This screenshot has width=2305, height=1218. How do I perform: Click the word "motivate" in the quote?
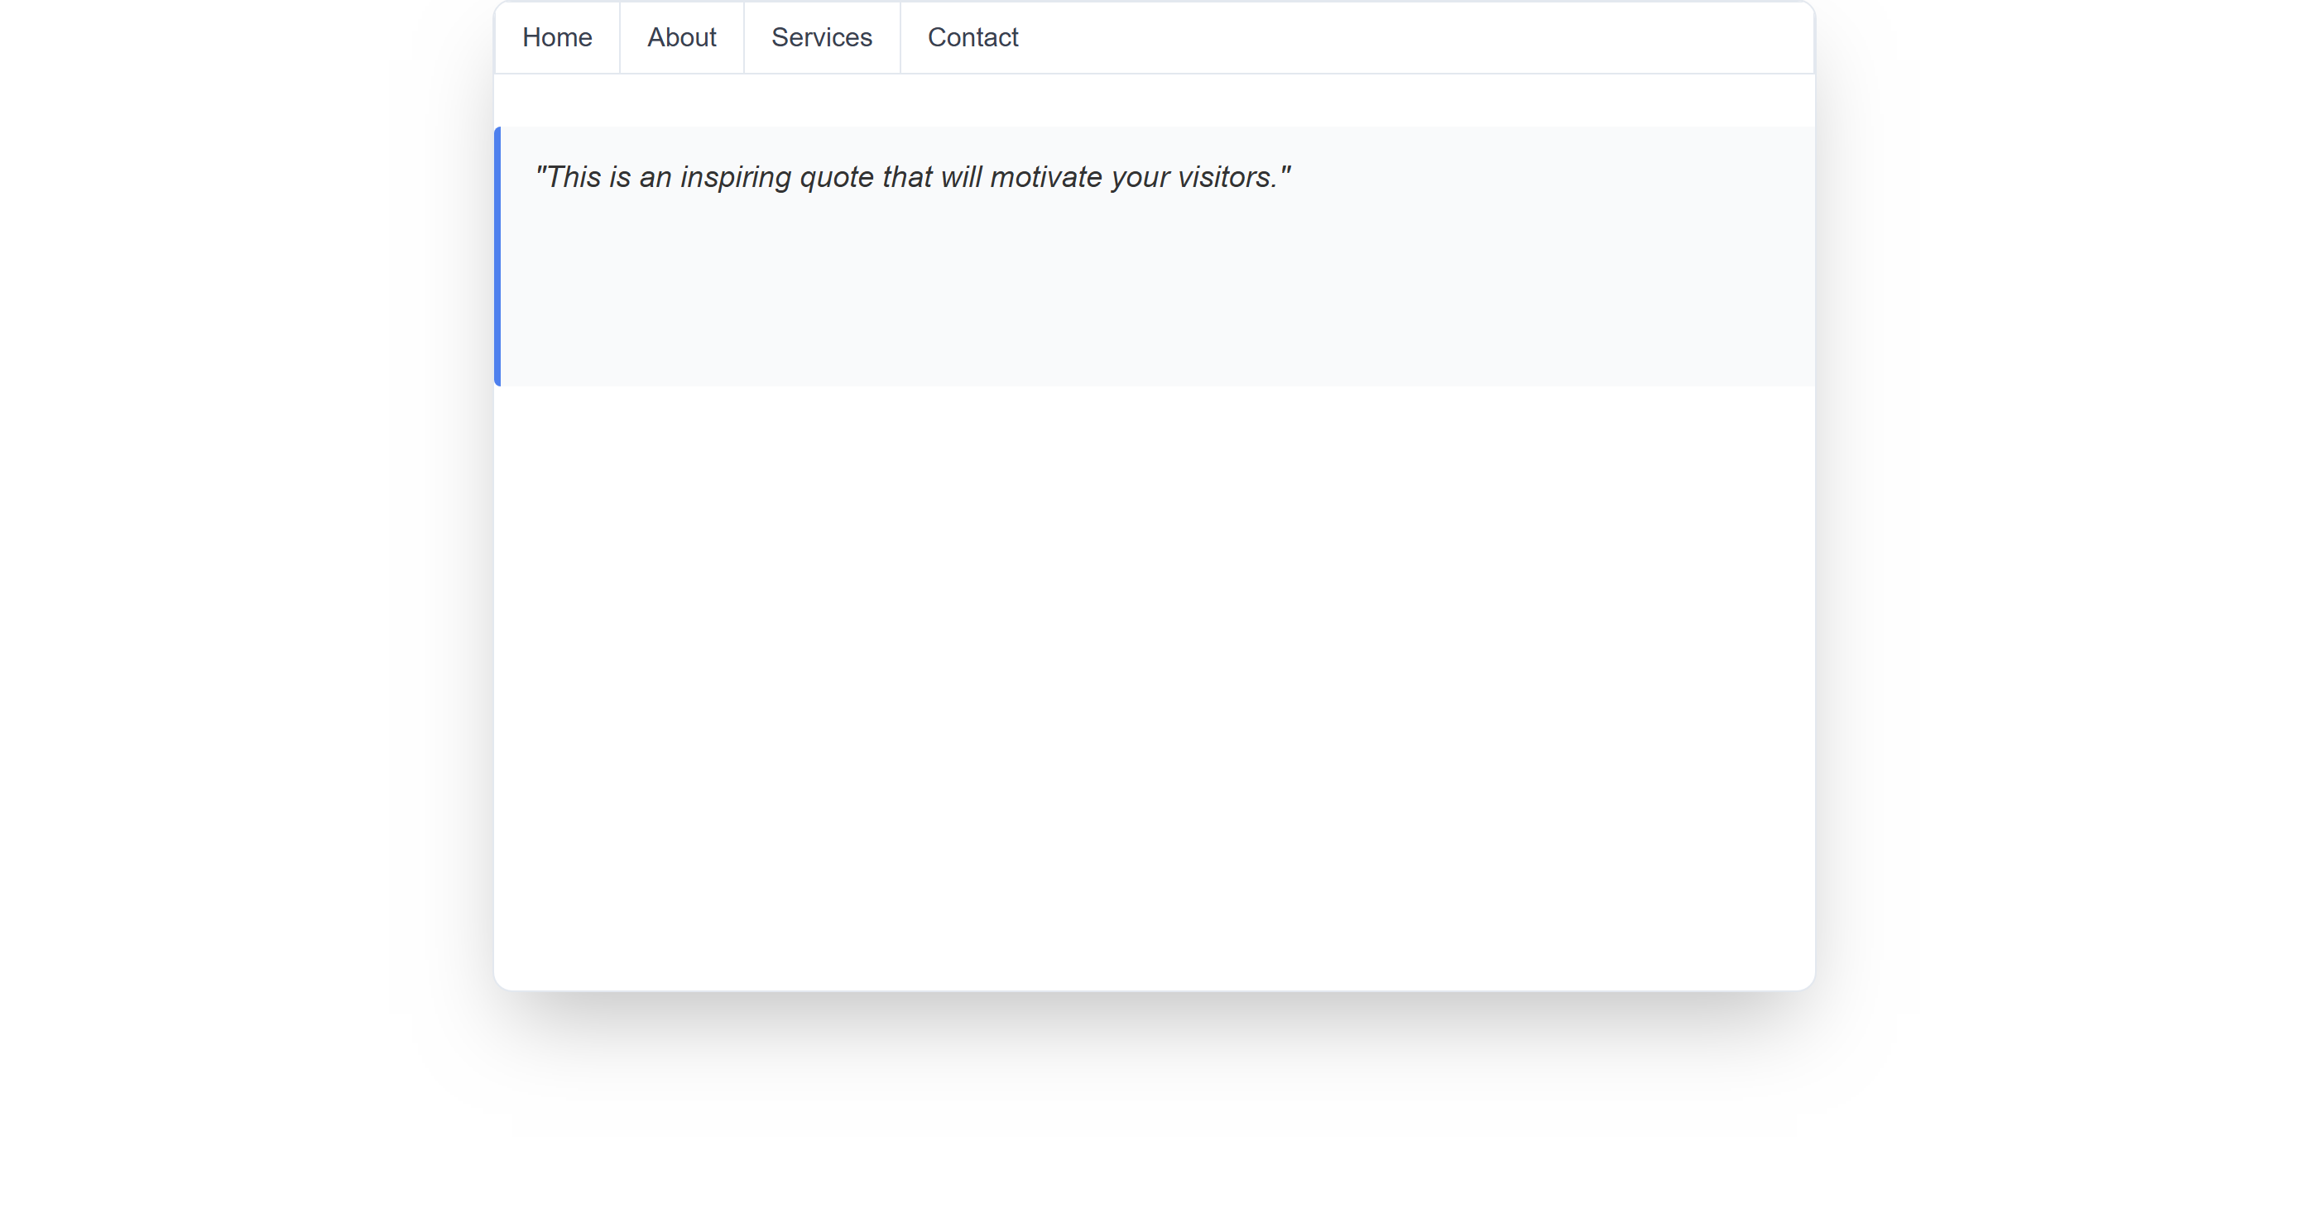pos(1045,177)
